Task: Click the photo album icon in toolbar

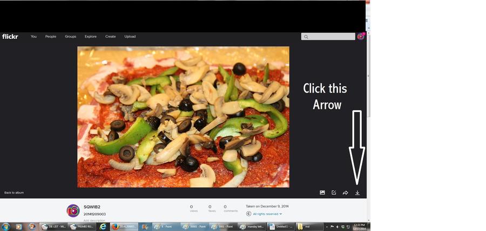Action: (x=322, y=193)
